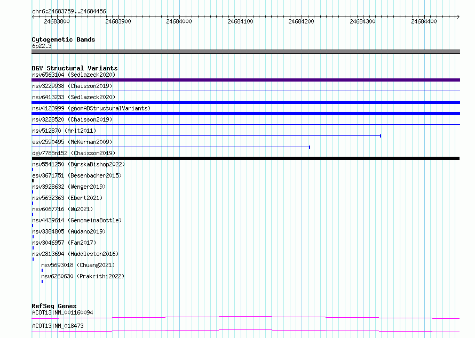Viewport: 475px width, 338px height.
Task: Open the DGV Structural Variants track title
Action: coord(75,68)
